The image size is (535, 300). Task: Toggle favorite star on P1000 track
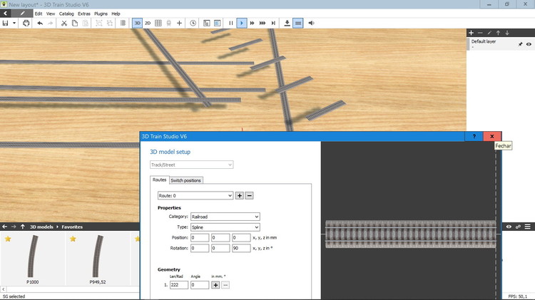(8, 239)
